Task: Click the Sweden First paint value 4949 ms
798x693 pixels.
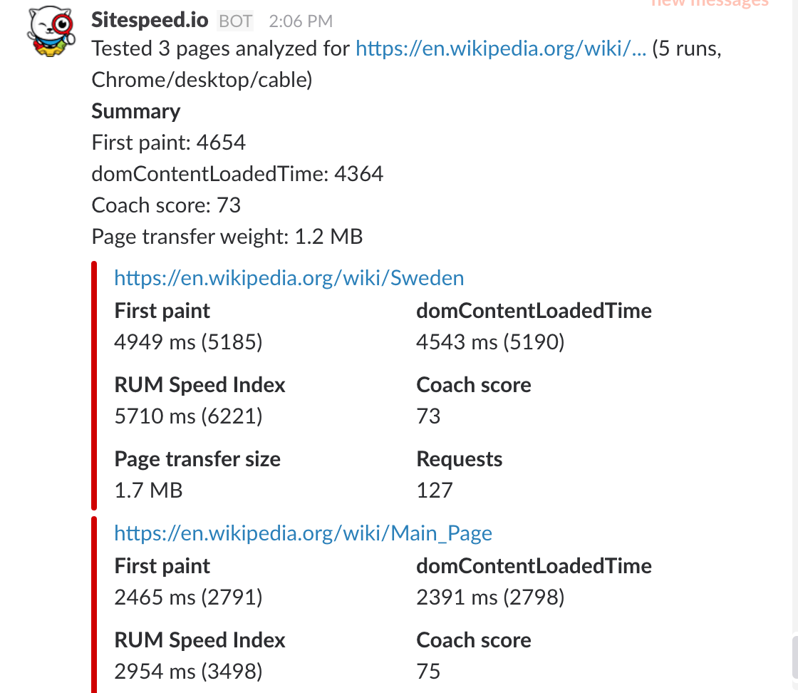Action: (188, 342)
